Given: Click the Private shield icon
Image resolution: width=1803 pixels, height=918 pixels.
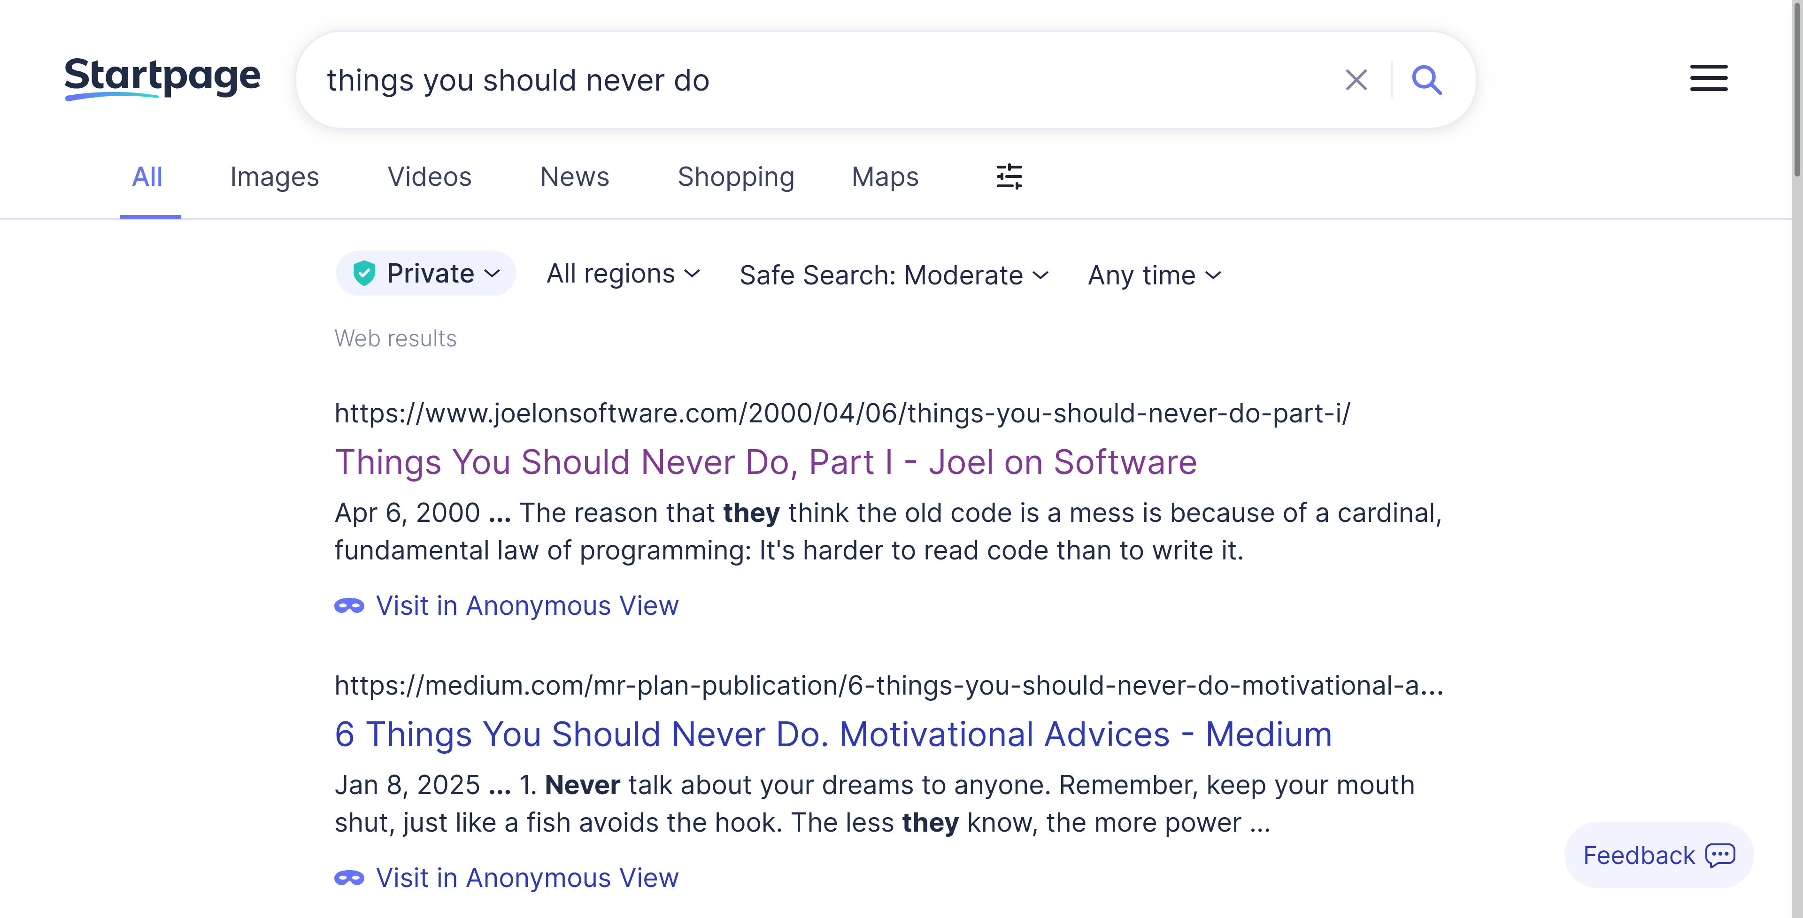Looking at the screenshot, I should (x=365, y=273).
